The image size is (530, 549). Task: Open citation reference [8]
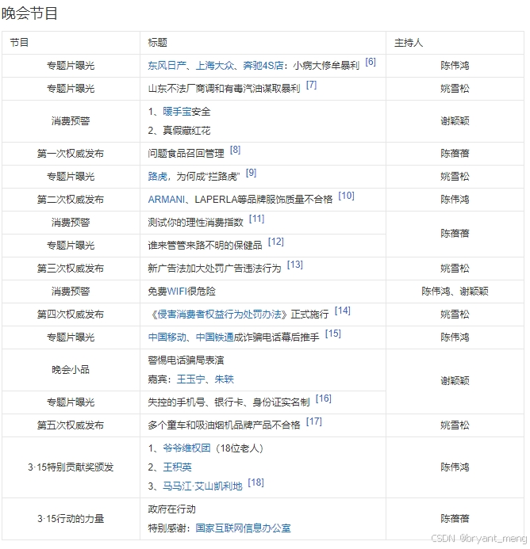(x=235, y=150)
